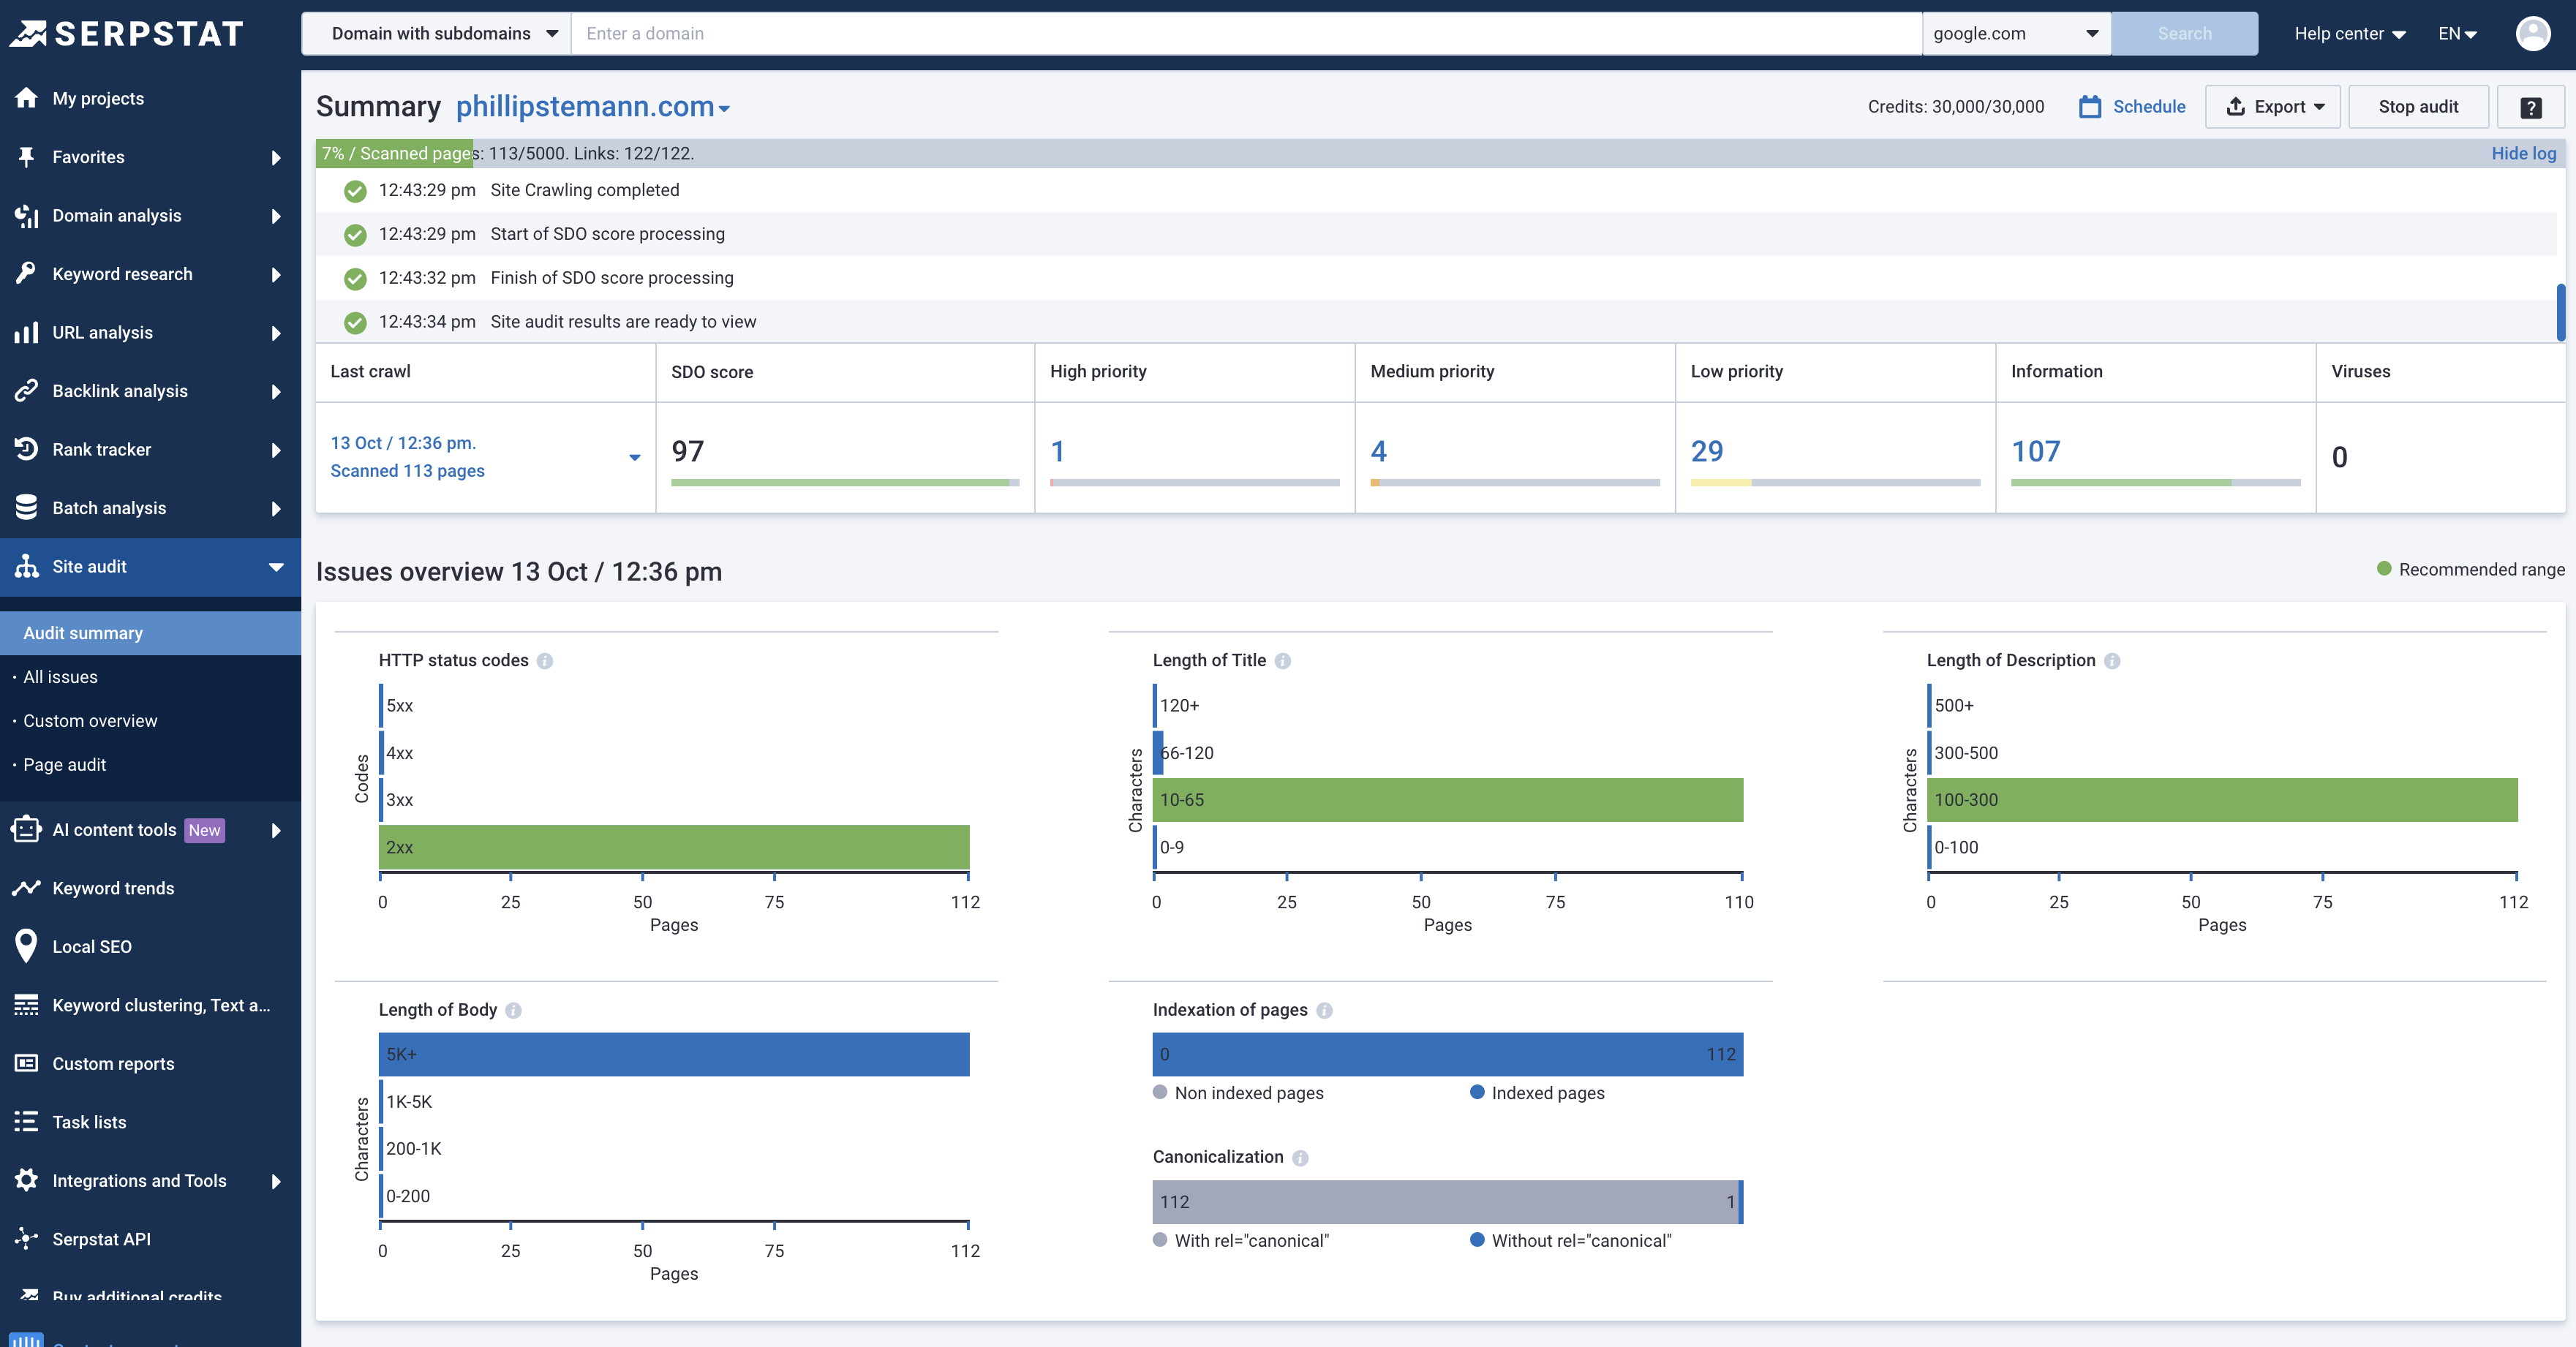
Task: Open the Export dropdown
Action: (x=2272, y=107)
